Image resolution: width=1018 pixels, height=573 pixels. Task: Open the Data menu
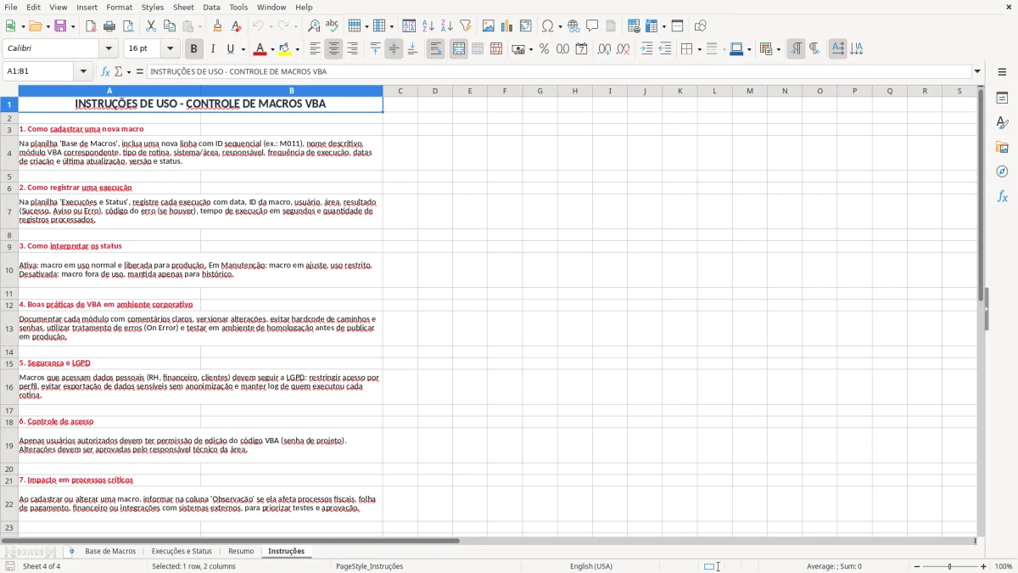click(x=211, y=7)
